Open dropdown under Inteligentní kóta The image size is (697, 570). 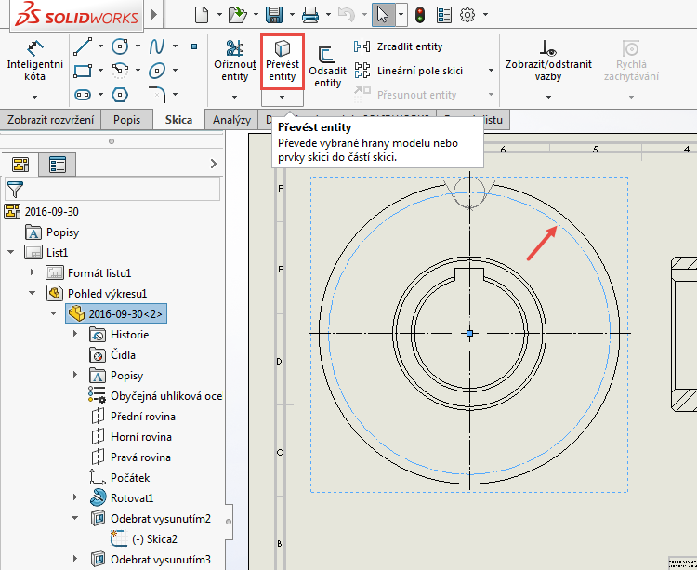tap(34, 97)
